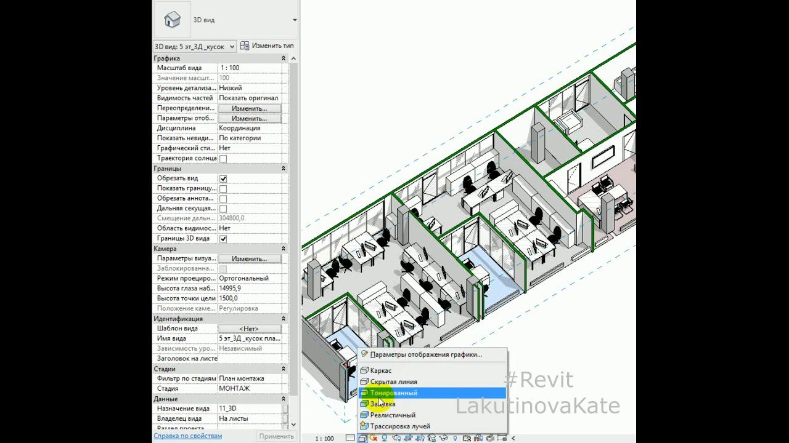The height and width of the screenshot is (443, 789).
Task: Click the Стадия value МОНТАЖ
Action: tap(249, 389)
